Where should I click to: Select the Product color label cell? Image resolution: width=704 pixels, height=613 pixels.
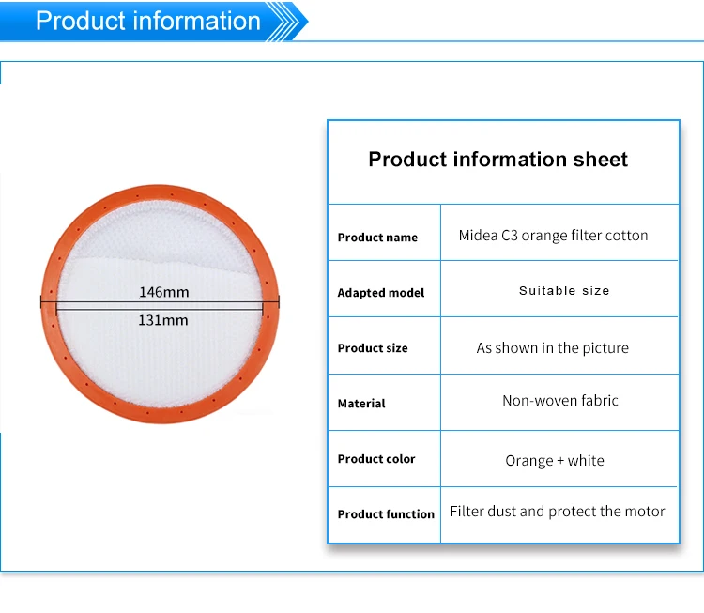coord(384,458)
